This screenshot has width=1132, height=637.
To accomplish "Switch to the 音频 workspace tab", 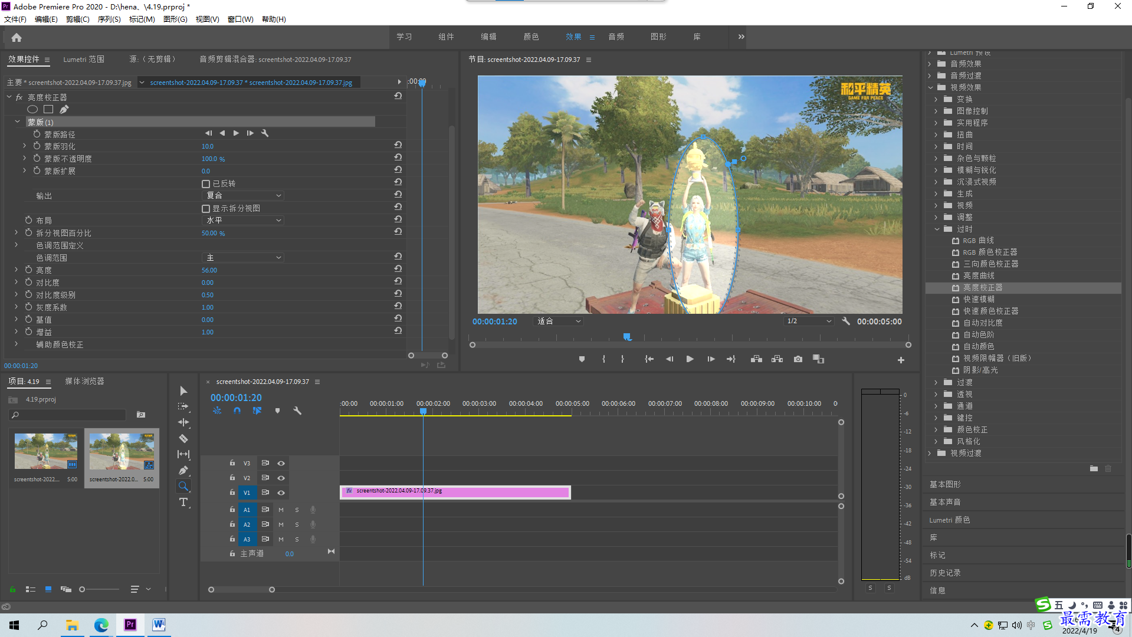I will pos(616,37).
